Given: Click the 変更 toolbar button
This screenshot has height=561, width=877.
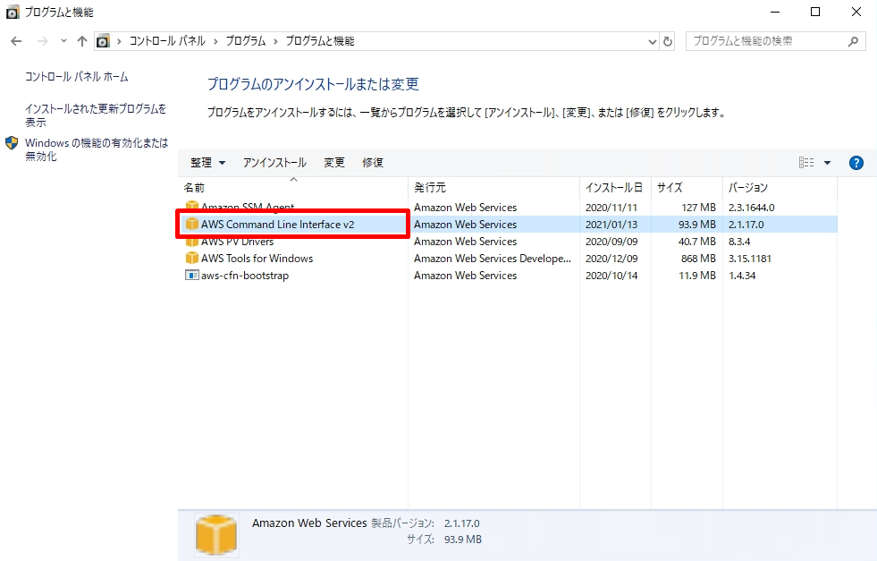Looking at the screenshot, I should click(x=334, y=162).
